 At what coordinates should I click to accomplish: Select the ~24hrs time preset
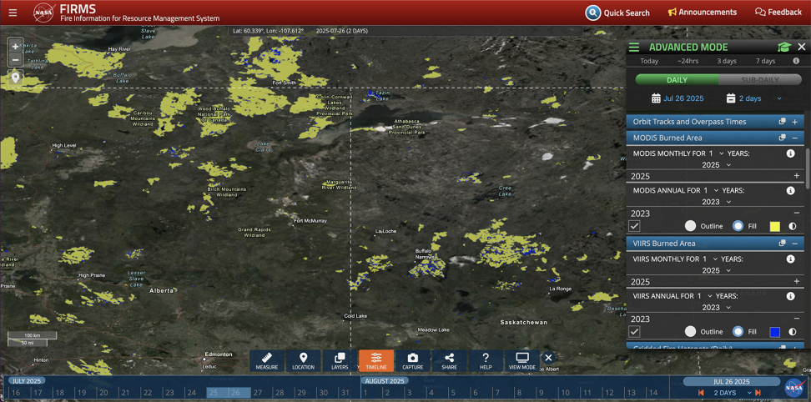coord(688,61)
